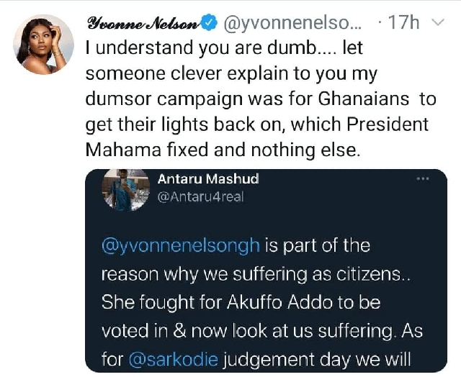Expand the tweet options chevron
Viewport: 461px width, 377px height.
(439, 22)
